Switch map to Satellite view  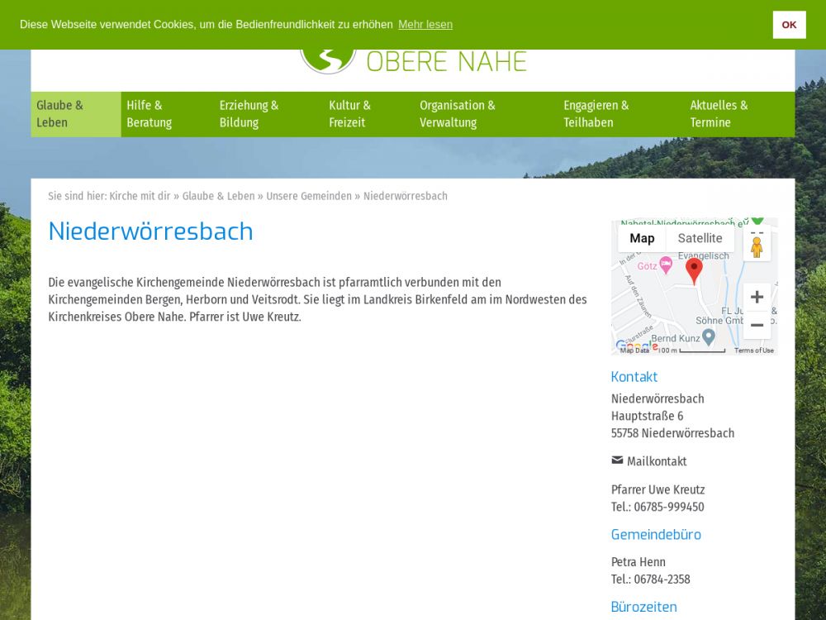pyautogui.click(x=700, y=238)
